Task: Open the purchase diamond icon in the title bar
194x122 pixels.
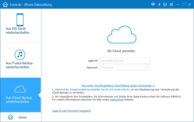Action: [x=153, y=5]
